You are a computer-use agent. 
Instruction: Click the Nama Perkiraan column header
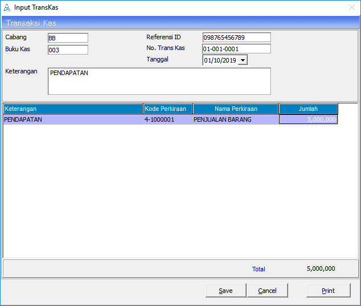click(x=236, y=109)
